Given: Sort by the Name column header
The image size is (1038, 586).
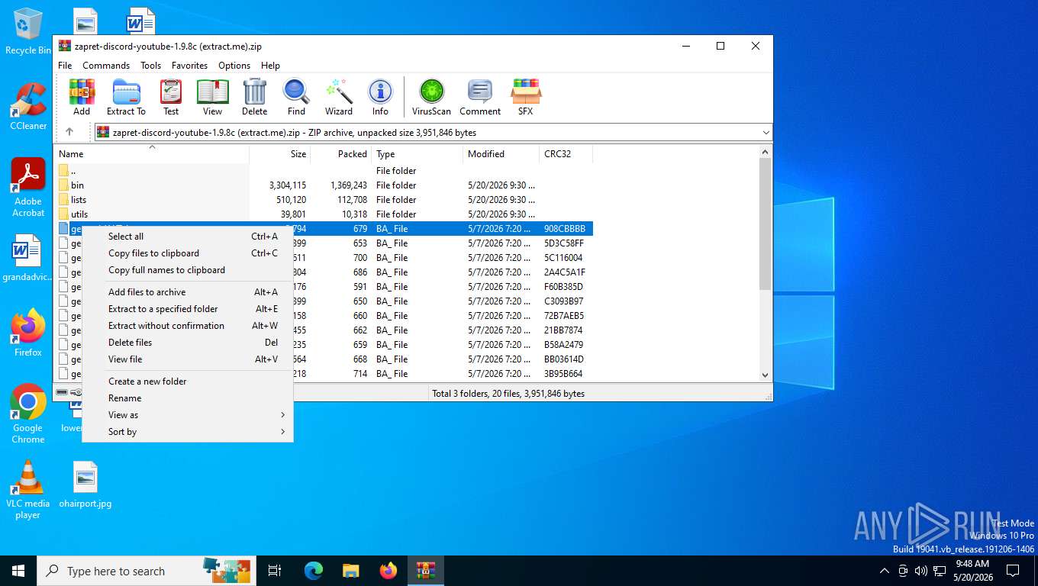Looking at the screenshot, I should pos(151,154).
